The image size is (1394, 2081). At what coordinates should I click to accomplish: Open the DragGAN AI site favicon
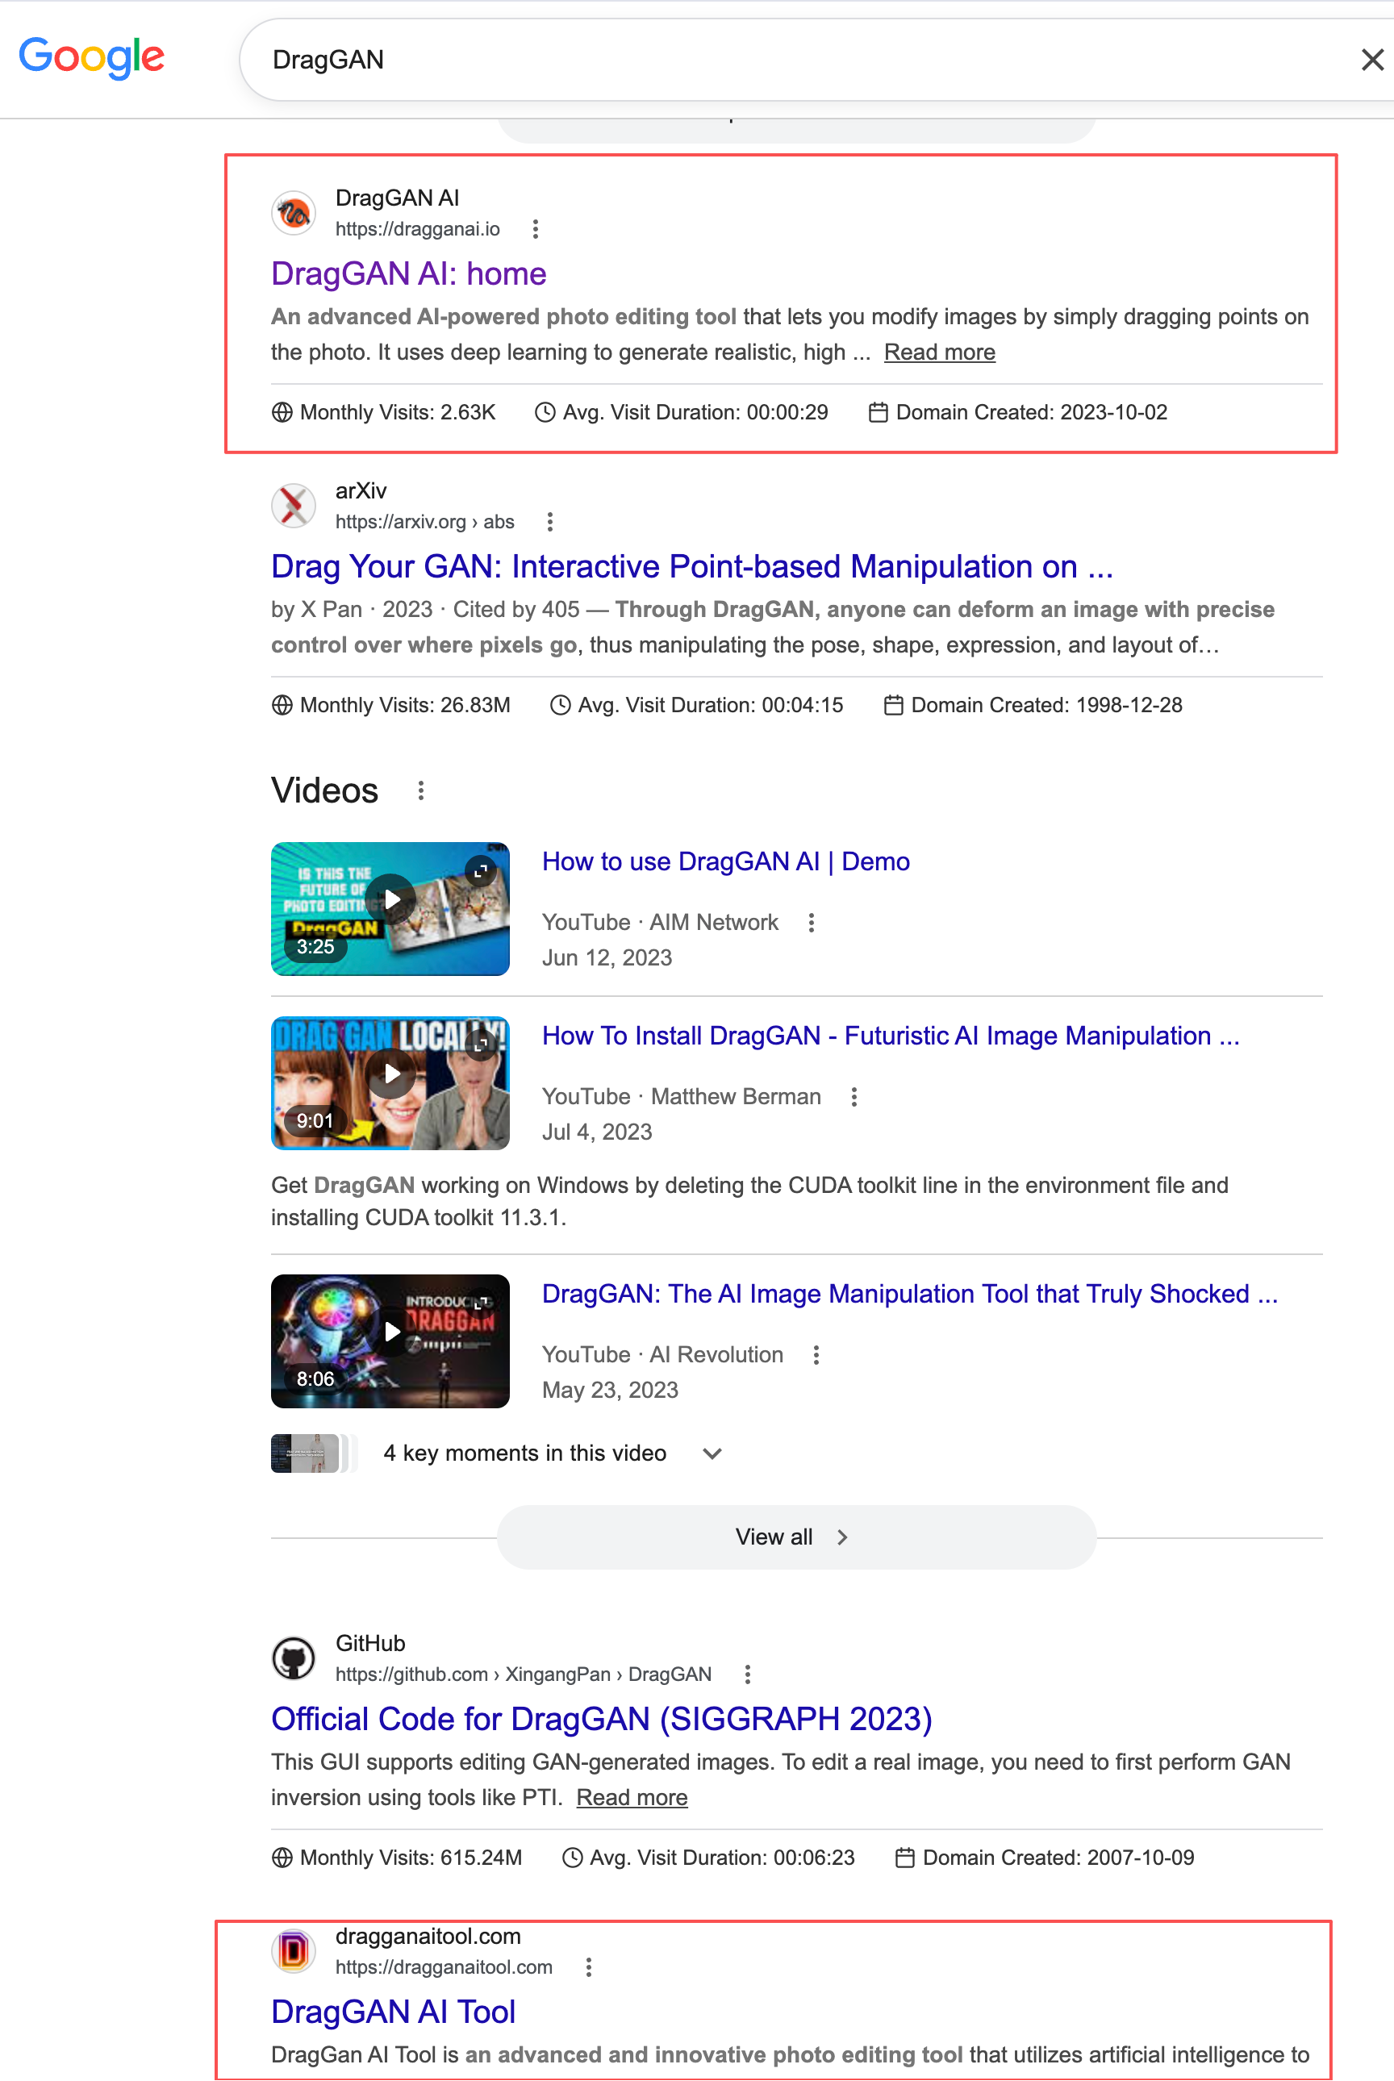click(x=294, y=214)
